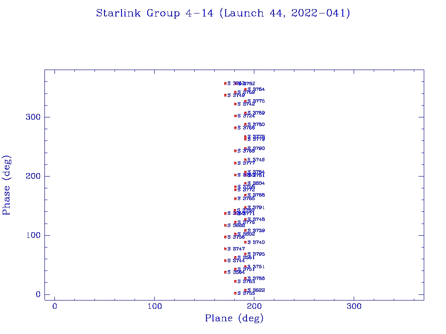This screenshot has height=334, width=446.
Task: Click the "Phase (deg)" vertical axis label
Action: (6, 185)
